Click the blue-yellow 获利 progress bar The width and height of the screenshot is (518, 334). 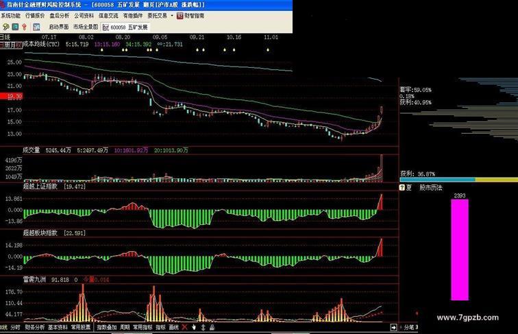458,180
